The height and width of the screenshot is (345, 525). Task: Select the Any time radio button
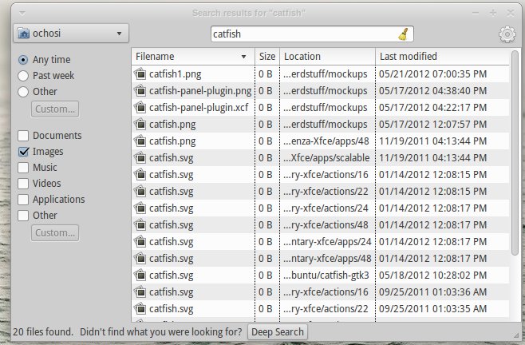(x=23, y=60)
